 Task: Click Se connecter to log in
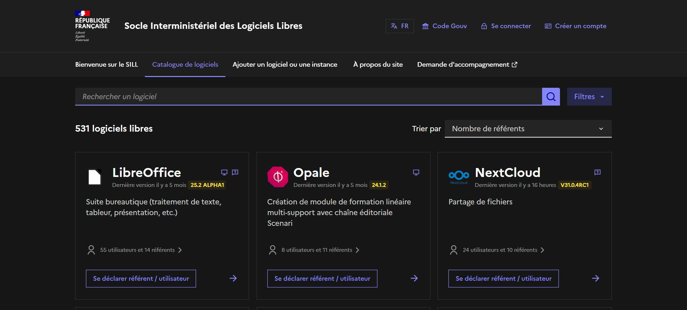point(506,26)
